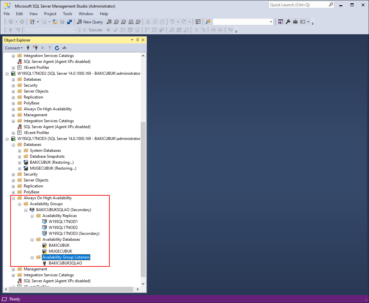Click the New Project toolbar icon
The height and width of the screenshot is (303, 369).
click(32, 22)
